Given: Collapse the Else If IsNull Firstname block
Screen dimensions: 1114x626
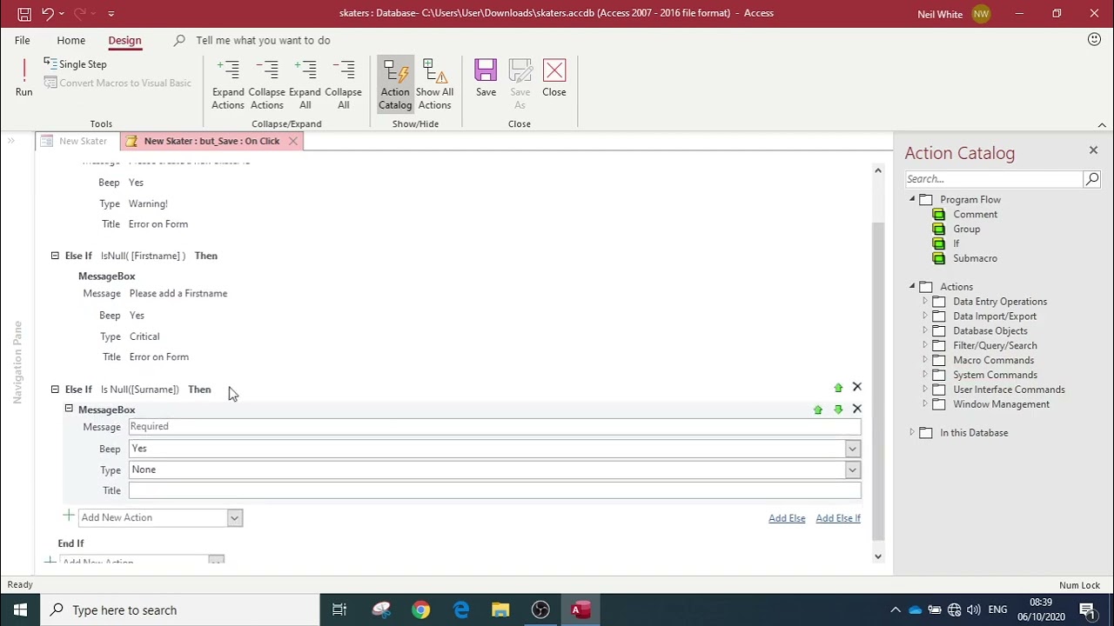Looking at the screenshot, I should 55,256.
